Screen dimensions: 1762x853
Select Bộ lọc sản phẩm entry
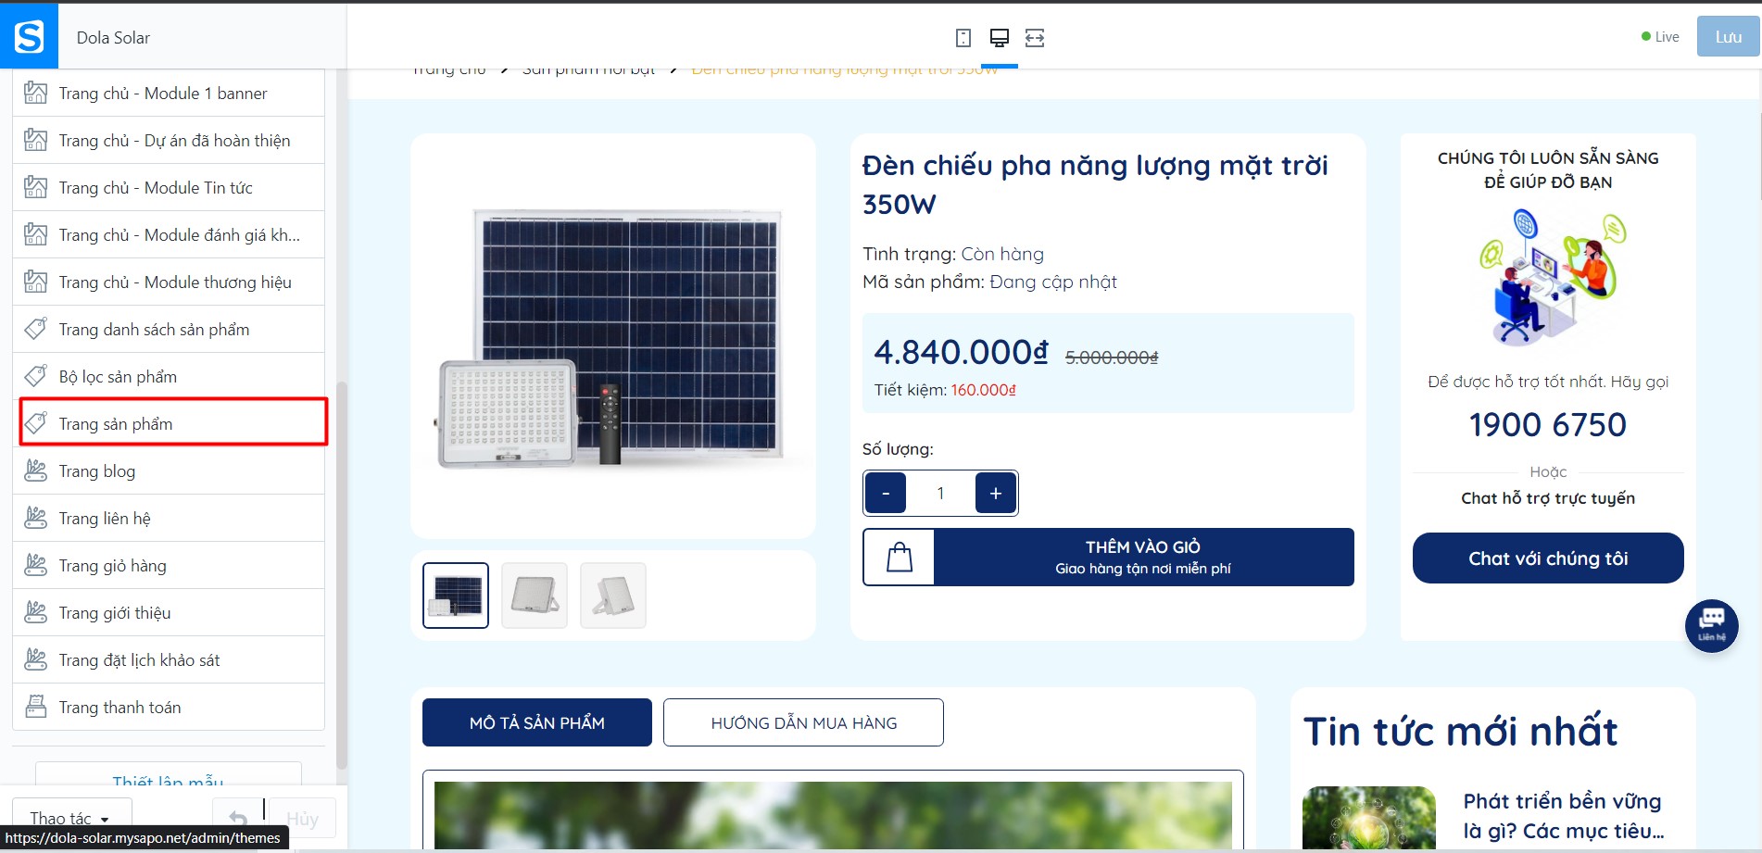(169, 376)
